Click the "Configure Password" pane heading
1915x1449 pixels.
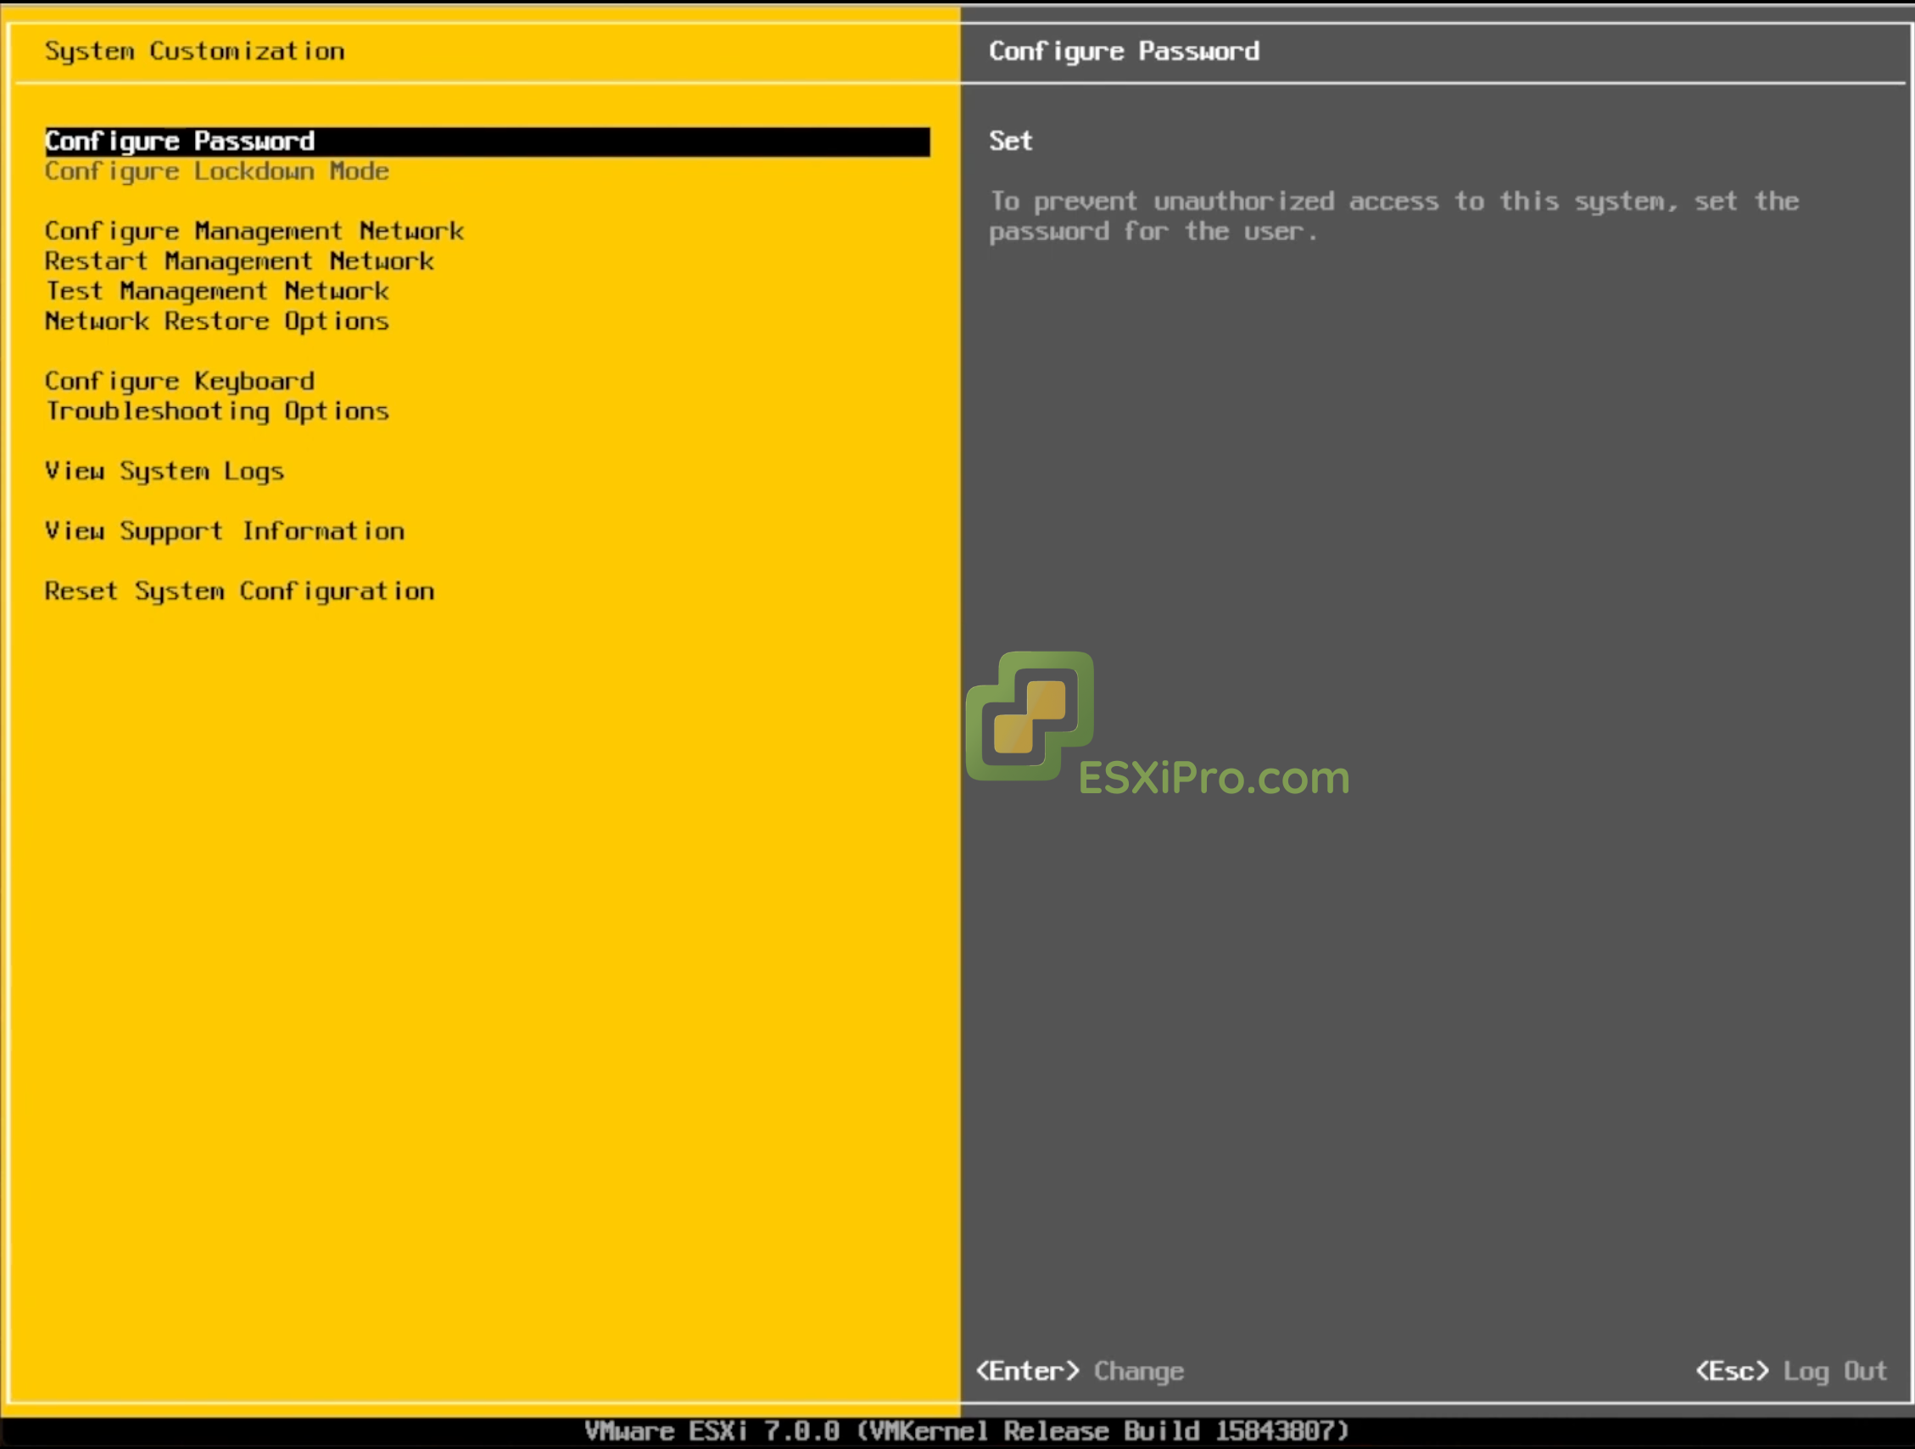[x=1125, y=50]
